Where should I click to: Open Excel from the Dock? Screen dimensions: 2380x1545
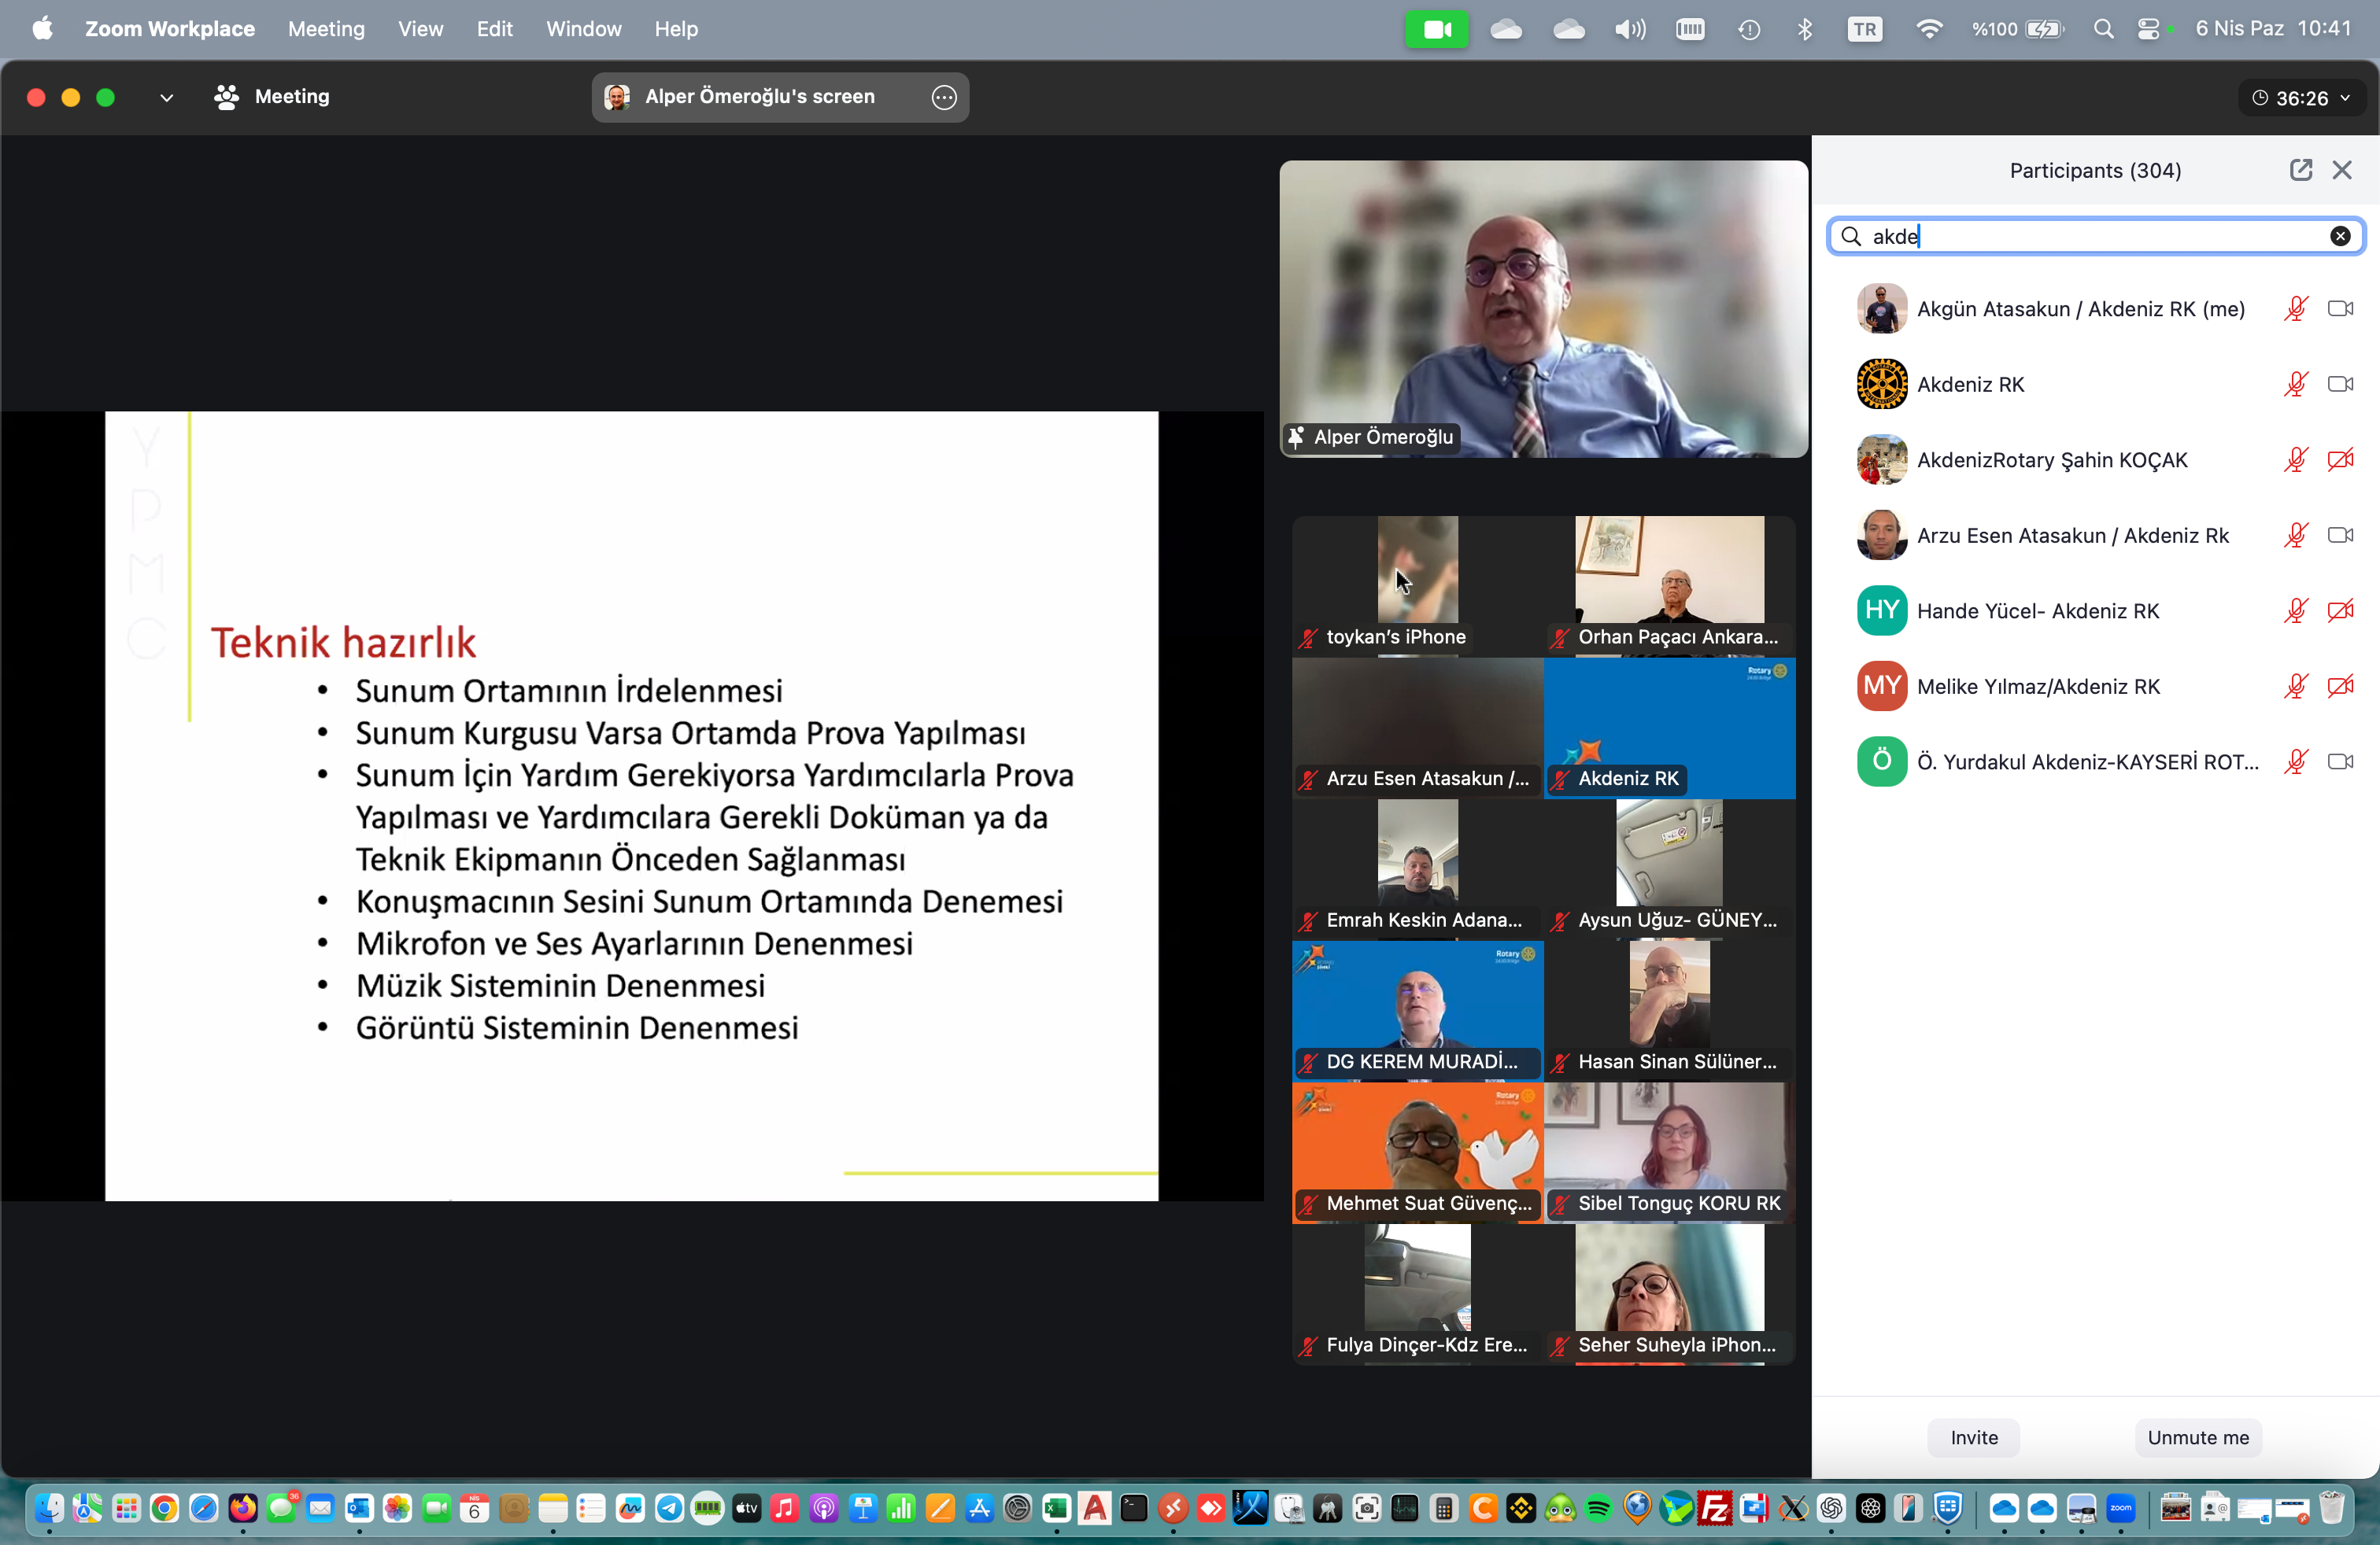coord(1056,1508)
